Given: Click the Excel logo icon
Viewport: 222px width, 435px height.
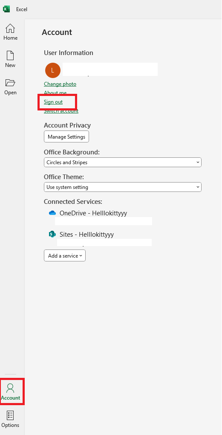Looking at the screenshot, I should click(x=6, y=9).
